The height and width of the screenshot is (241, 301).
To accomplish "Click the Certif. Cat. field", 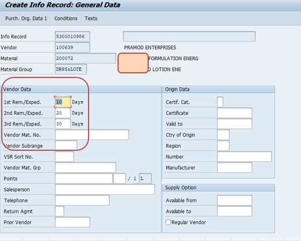I will click(x=220, y=102).
